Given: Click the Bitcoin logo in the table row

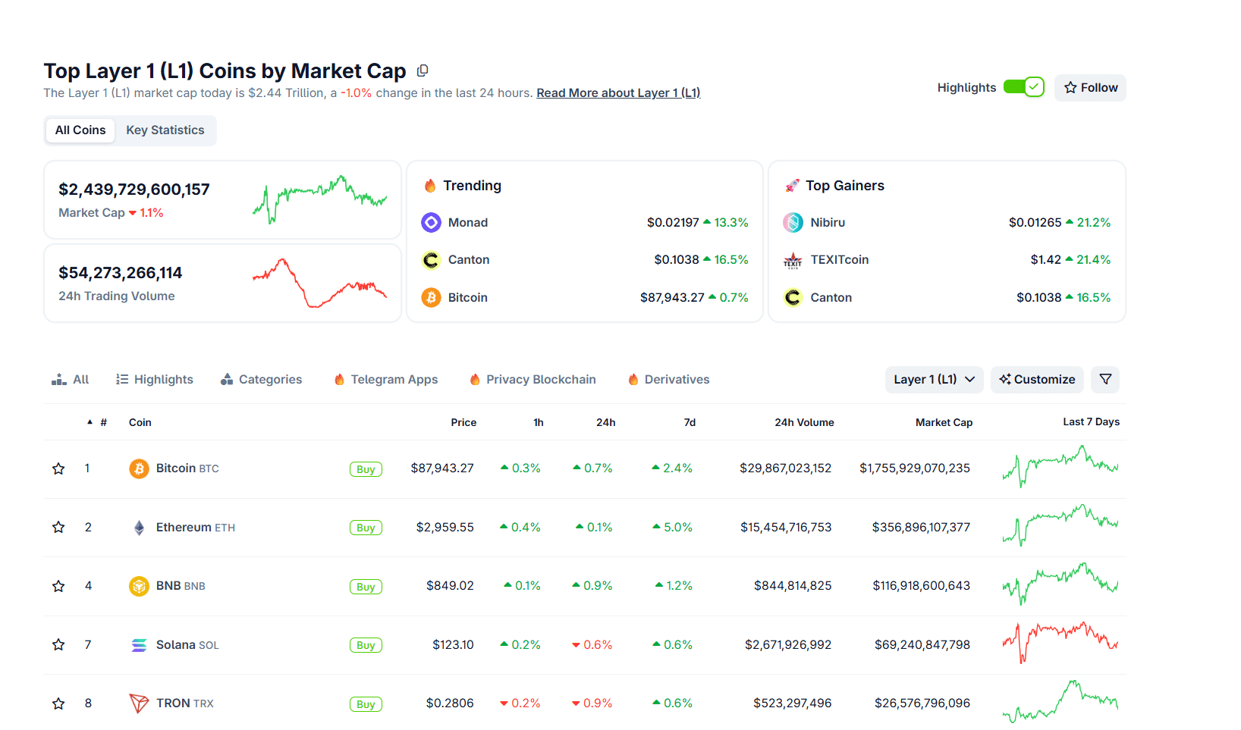Looking at the screenshot, I should [x=139, y=468].
